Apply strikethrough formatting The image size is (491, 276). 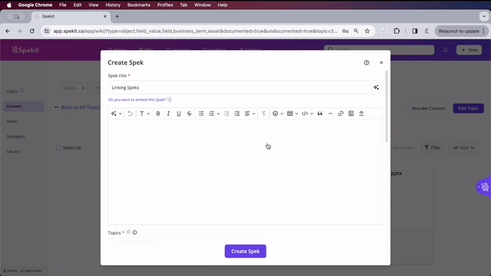pos(189,113)
